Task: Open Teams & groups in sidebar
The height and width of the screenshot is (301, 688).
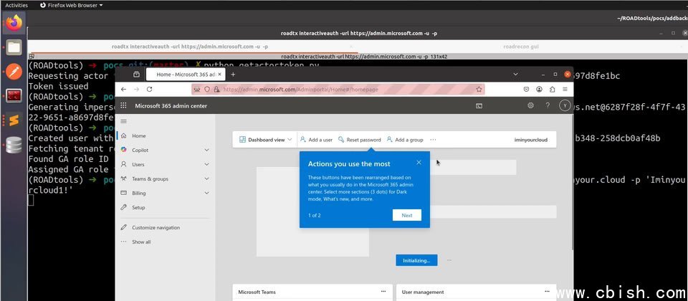Action: pos(150,179)
